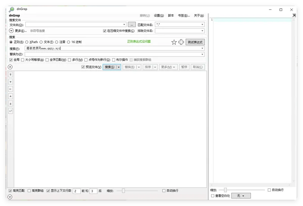The image size is (303, 206).
Task: Open the 书签(B)... menu
Action: [x=184, y=16]
